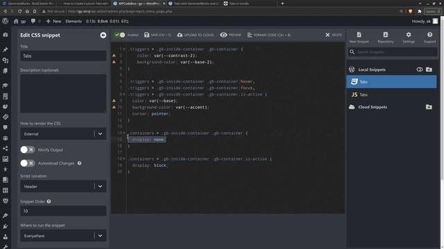Click the New menu in admin bar
444x249 pixels.
pyautogui.click(x=53, y=21)
